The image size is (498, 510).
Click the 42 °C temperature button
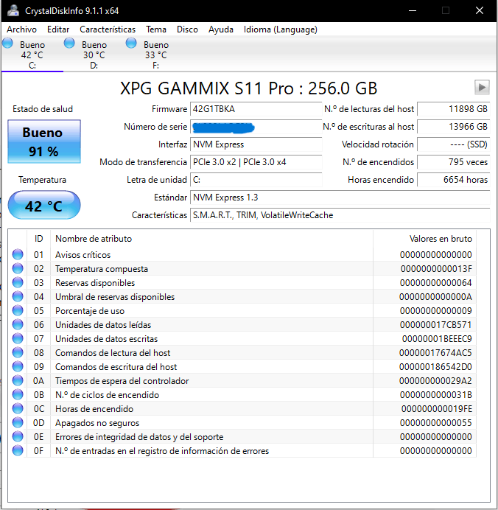44,205
